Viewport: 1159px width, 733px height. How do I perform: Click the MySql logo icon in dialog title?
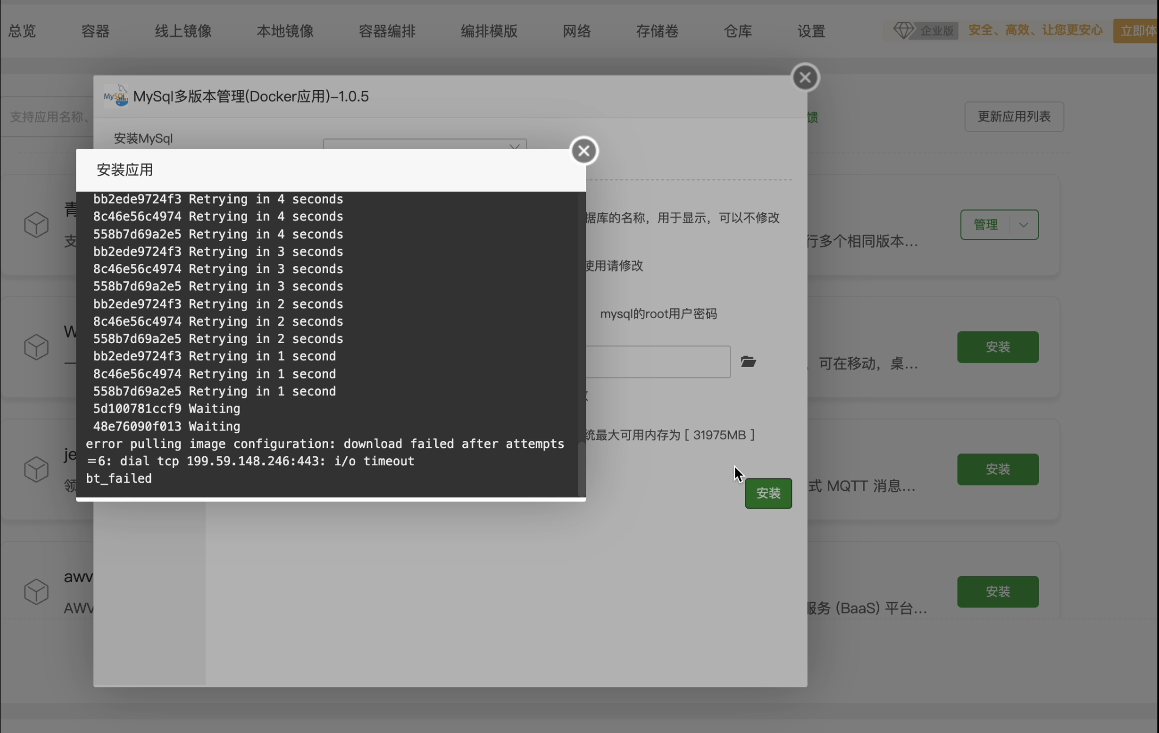pos(116,96)
